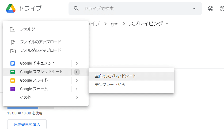Viewport: 224px width, 132px height.
Task: Expand Google ドキュメント submenu arrow
Action: 77,63
